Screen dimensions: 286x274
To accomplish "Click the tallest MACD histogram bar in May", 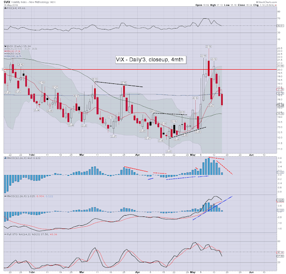I will [209, 166].
